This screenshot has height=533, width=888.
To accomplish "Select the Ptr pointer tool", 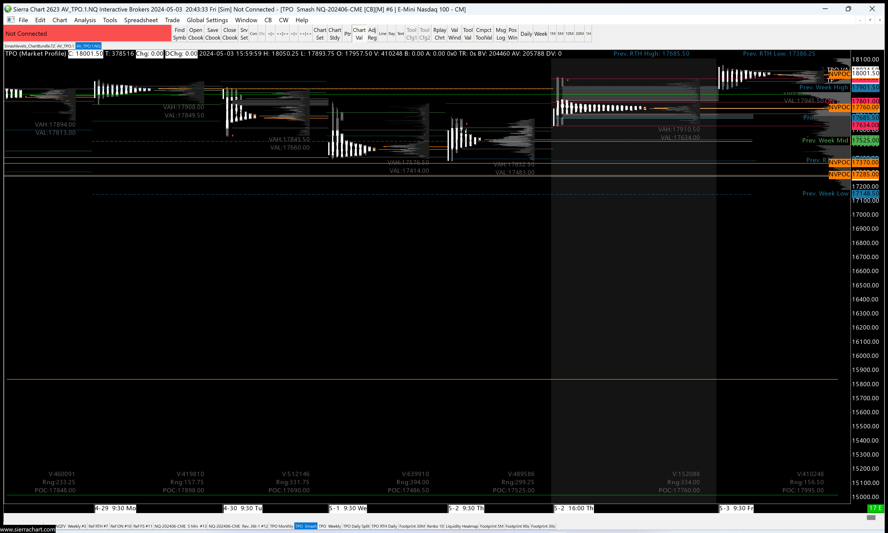I will [347, 34].
